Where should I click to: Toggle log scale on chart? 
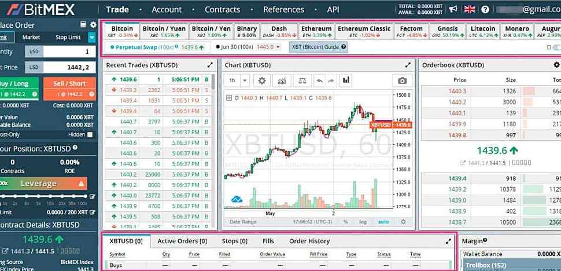363,222
